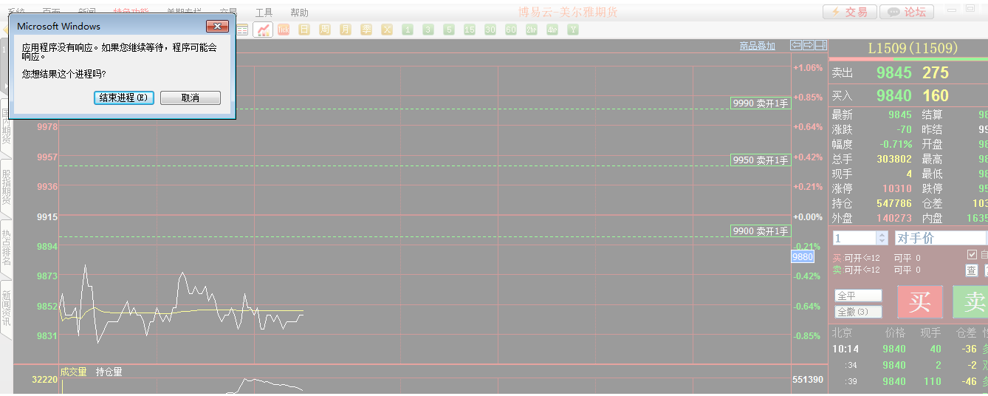Click the 商品叠加 link
Screen dimensions: 988x396
758,46
